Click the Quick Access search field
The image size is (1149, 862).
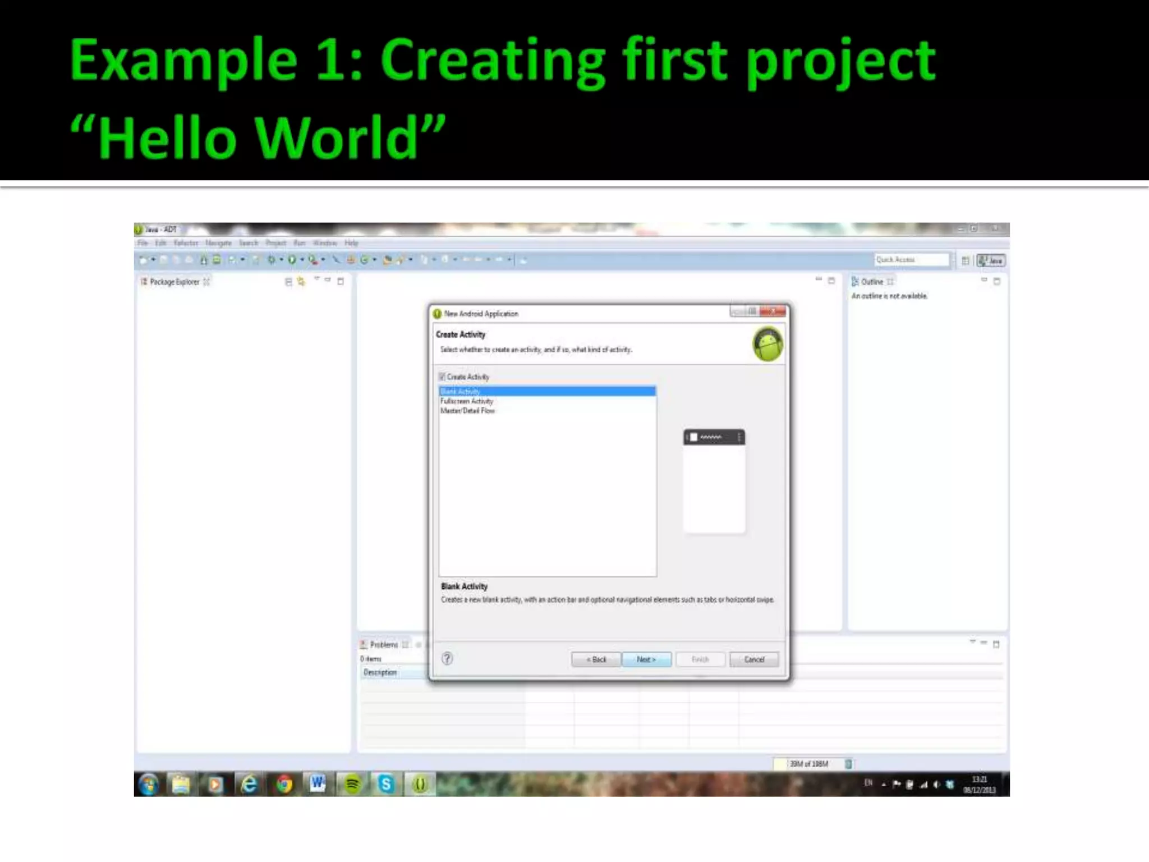tap(911, 260)
